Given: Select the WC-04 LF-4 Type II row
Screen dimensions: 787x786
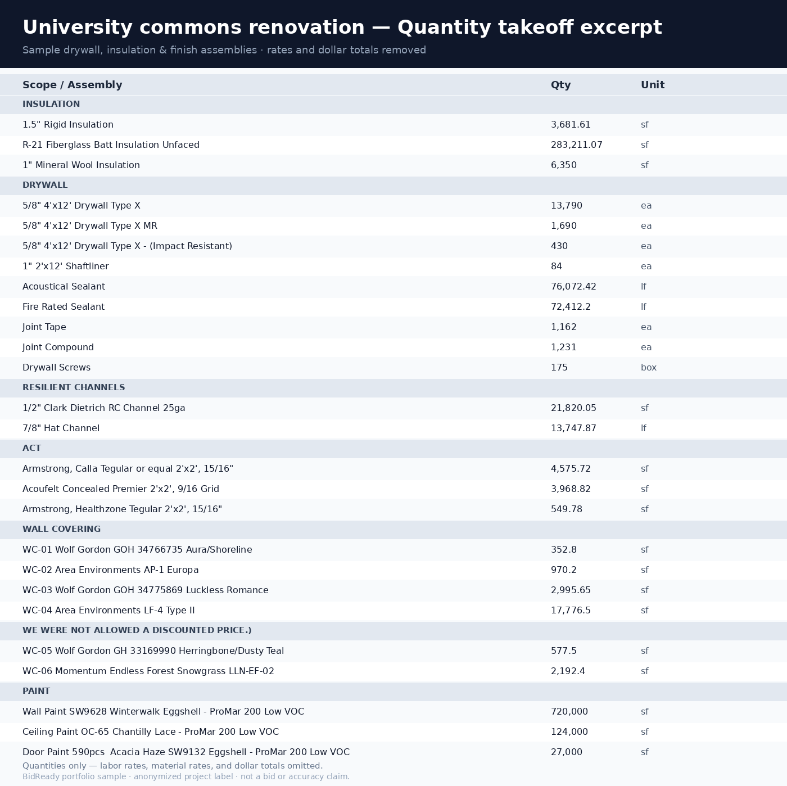Looking at the screenshot, I should (393, 611).
